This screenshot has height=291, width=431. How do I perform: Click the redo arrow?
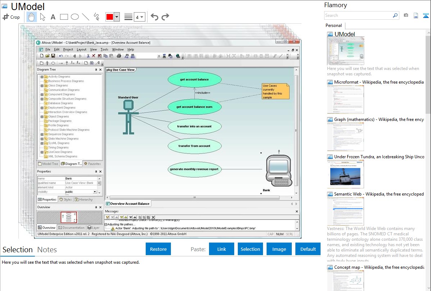165,17
